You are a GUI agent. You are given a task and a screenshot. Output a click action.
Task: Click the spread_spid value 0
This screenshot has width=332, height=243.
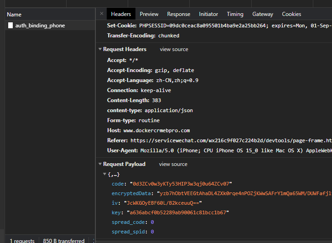152,232
